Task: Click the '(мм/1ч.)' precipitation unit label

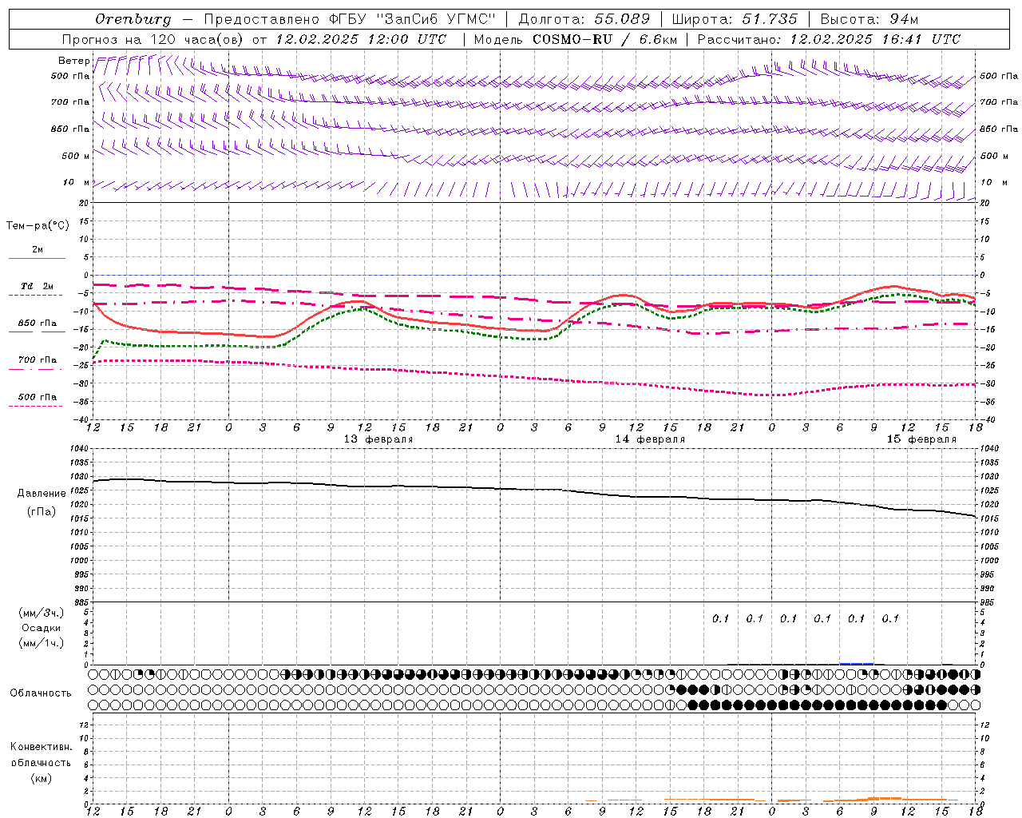Action: pos(41,643)
